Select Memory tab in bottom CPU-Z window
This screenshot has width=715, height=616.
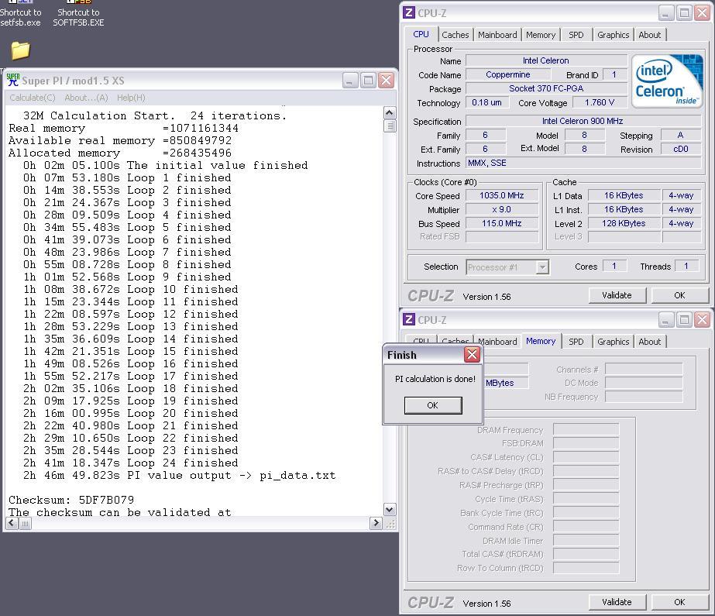point(541,341)
